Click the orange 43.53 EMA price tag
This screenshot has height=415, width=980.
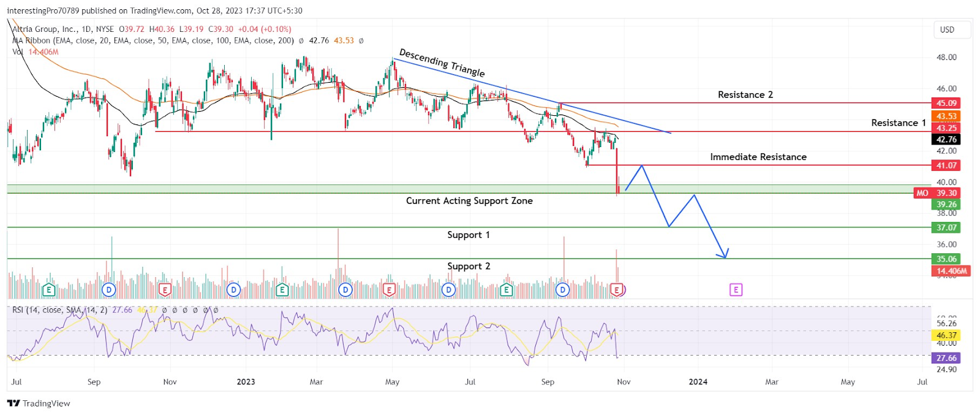(x=946, y=116)
